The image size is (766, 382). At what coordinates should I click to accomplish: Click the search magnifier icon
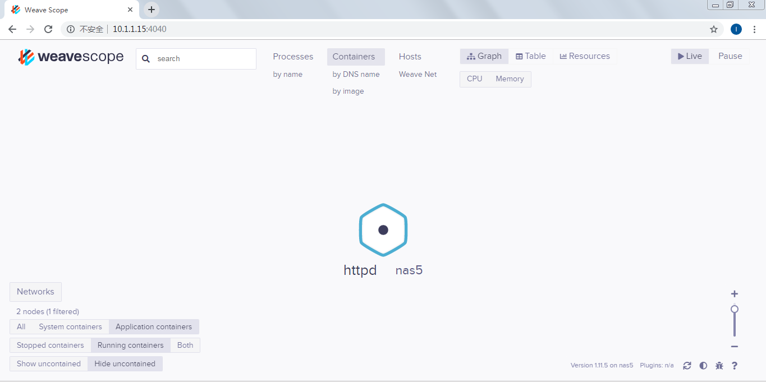pos(146,59)
